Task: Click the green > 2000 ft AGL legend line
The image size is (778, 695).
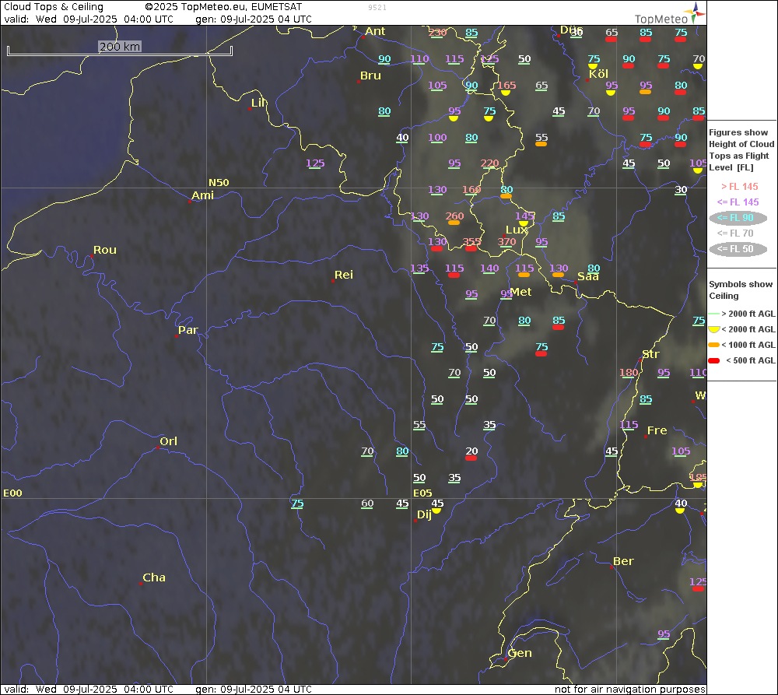Action: [714, 314]
